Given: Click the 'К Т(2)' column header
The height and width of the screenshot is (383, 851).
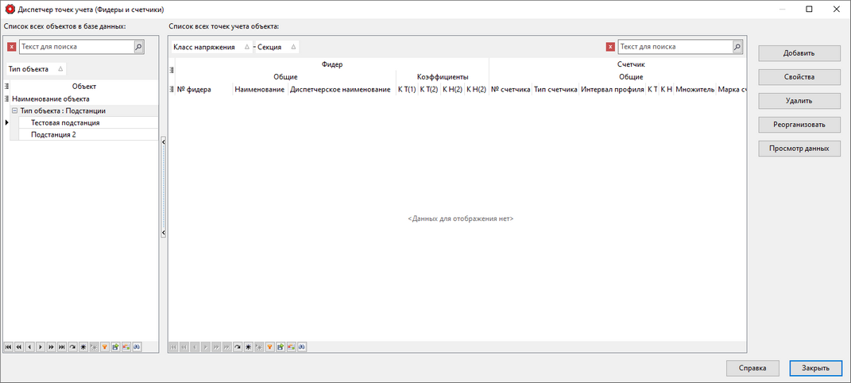Looking at the screenshot, I should click(x=429, y=90).
